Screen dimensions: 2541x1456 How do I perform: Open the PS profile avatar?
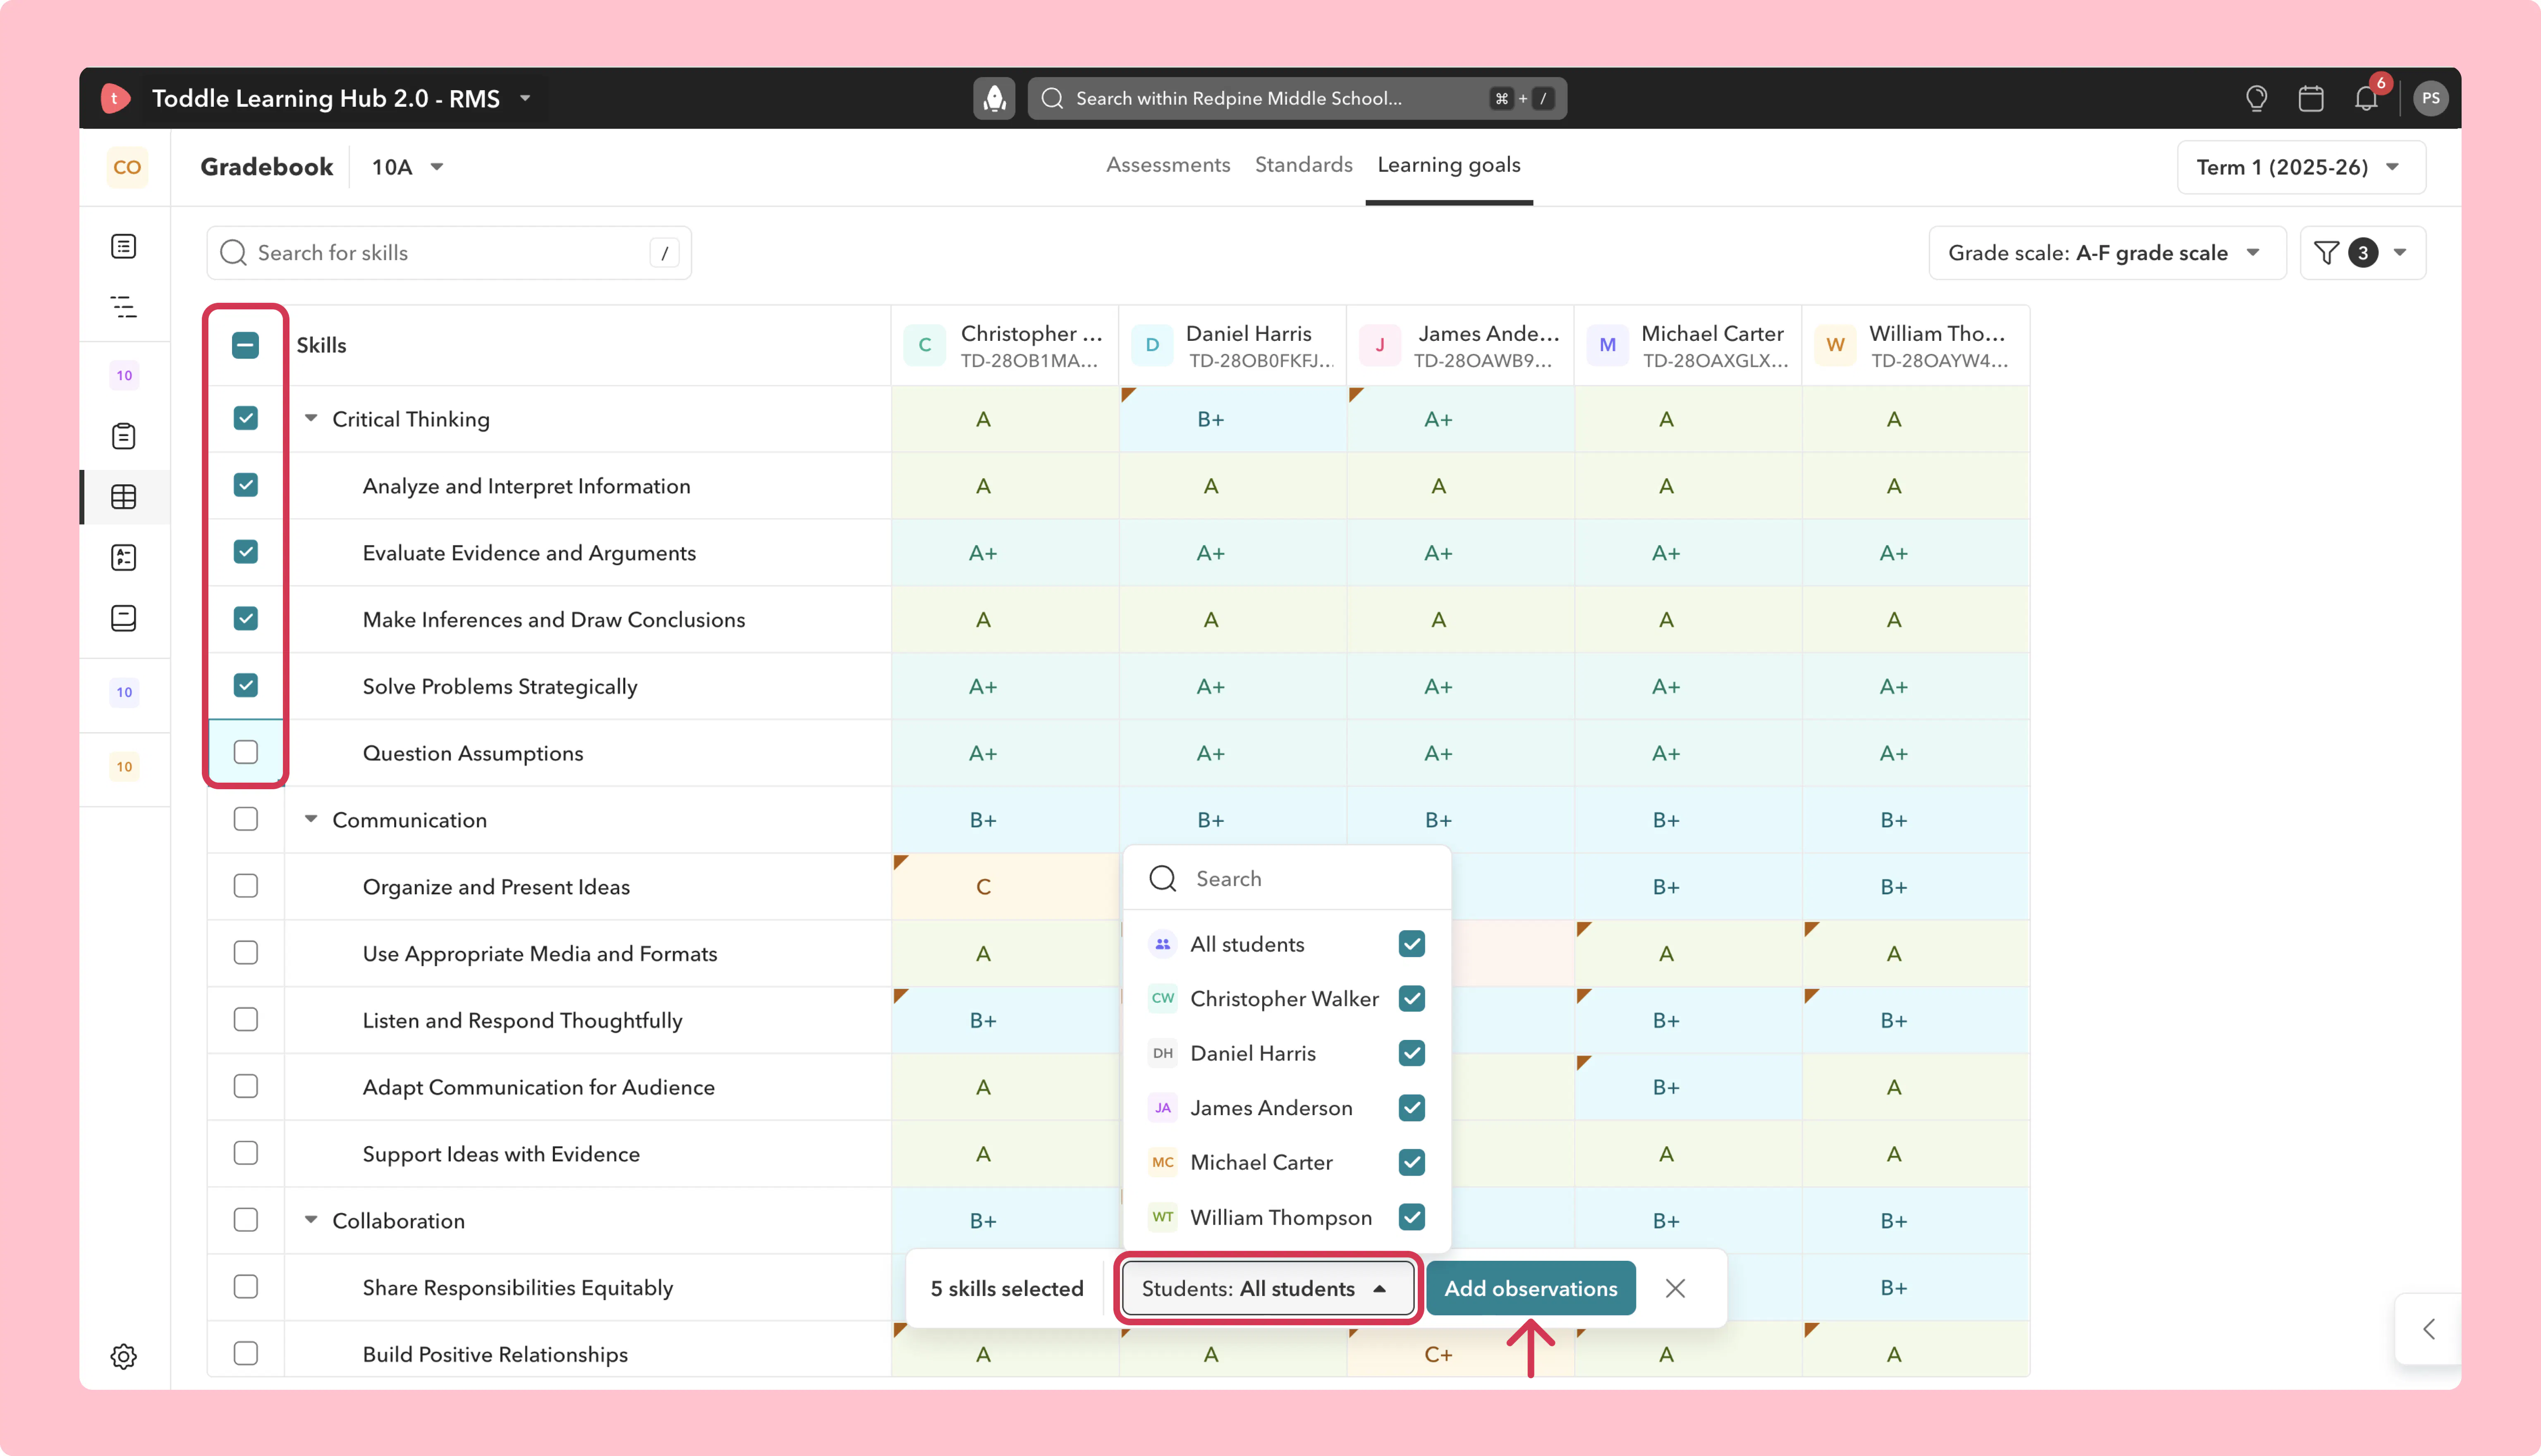pyautogui.click(x=2431, y=98)
